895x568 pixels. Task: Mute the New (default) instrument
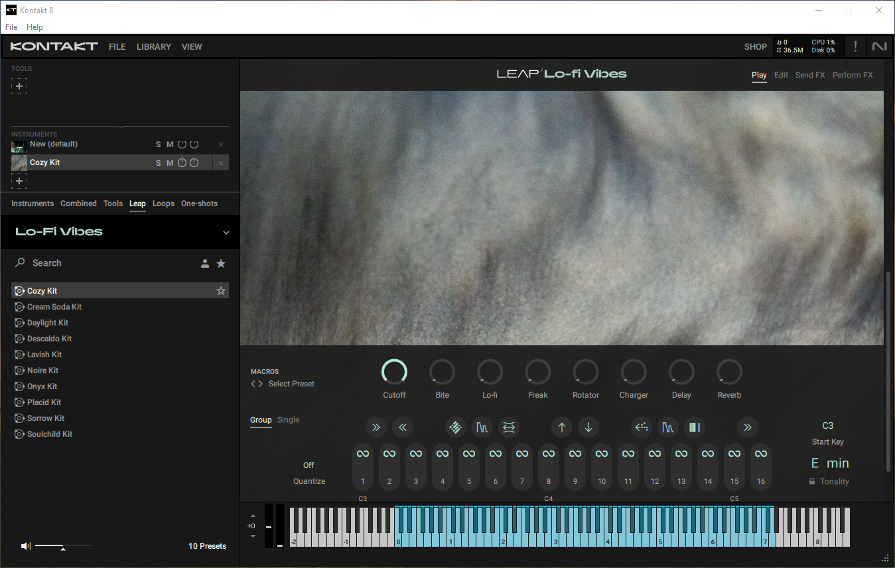(170, 144)
